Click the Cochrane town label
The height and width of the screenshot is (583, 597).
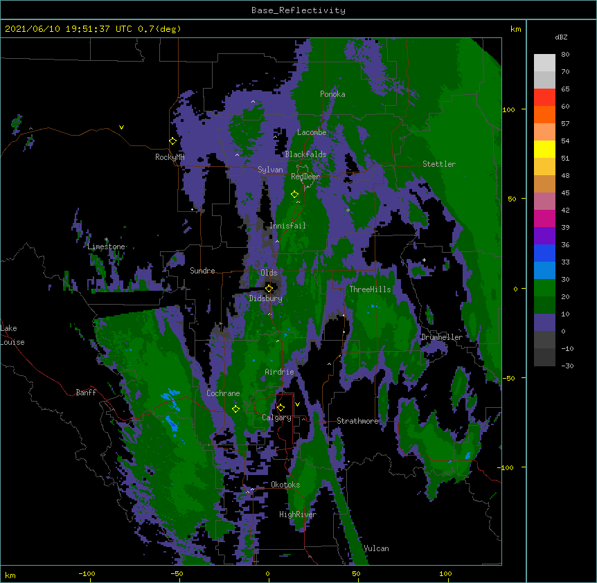point(223,393)
